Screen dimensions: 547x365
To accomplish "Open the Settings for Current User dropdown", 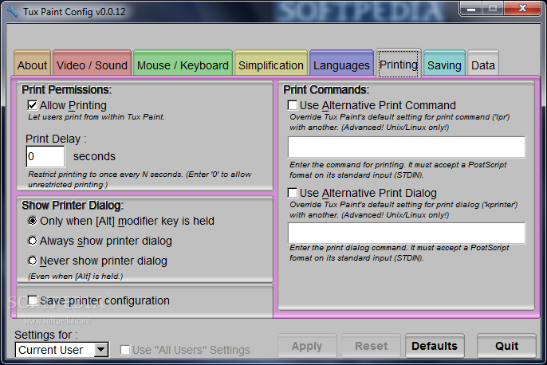I will (x=62, y=350).
